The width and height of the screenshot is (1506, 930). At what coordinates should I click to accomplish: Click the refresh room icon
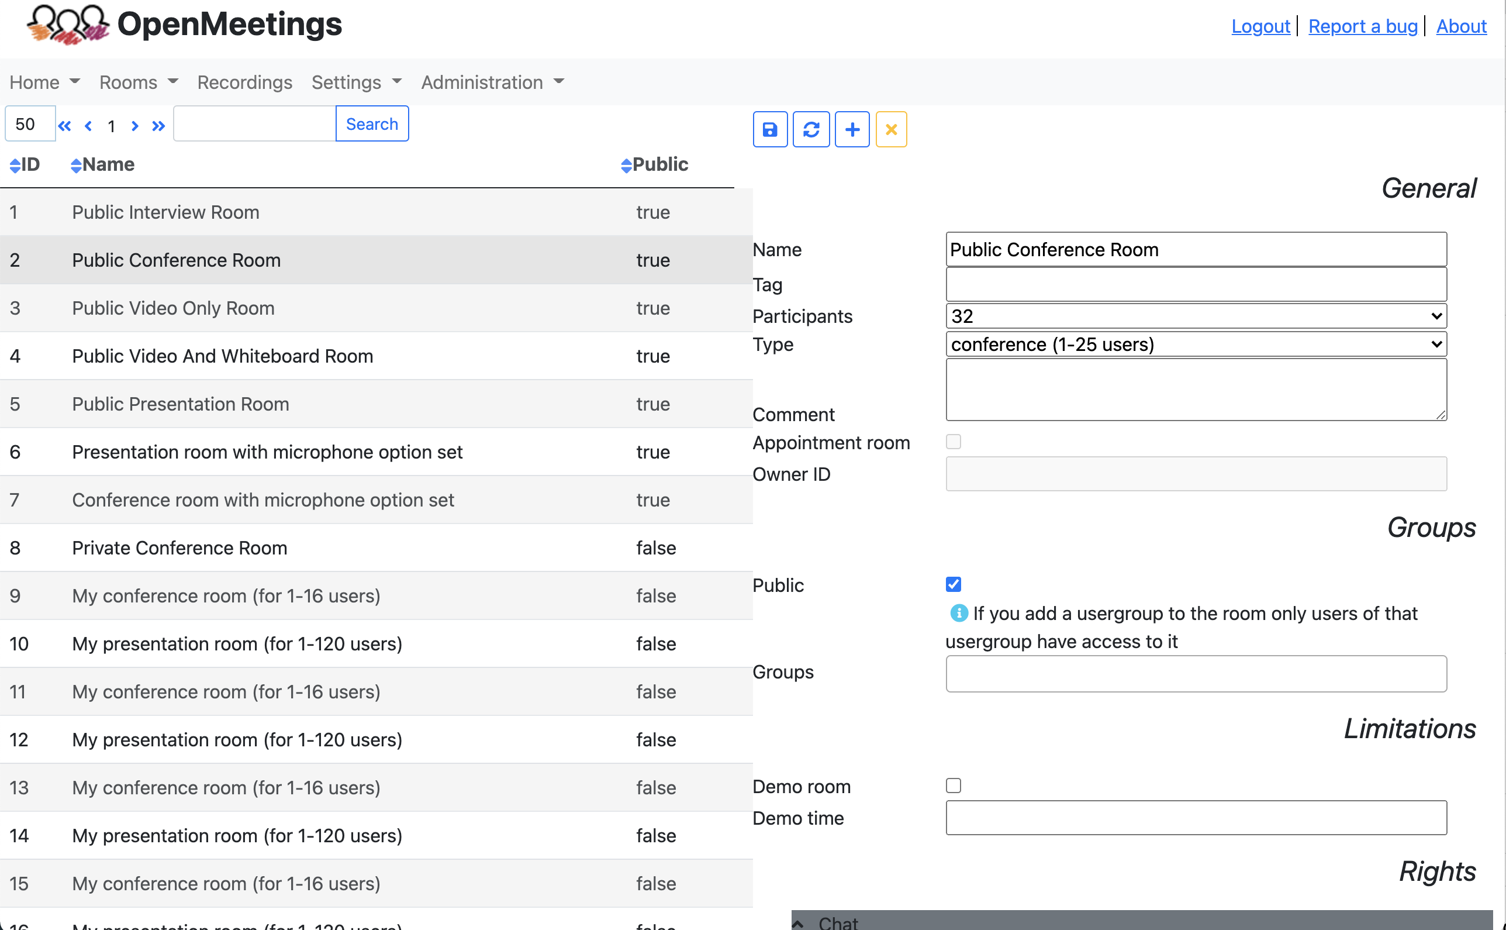pyautogui.click(x=811, y=130)
